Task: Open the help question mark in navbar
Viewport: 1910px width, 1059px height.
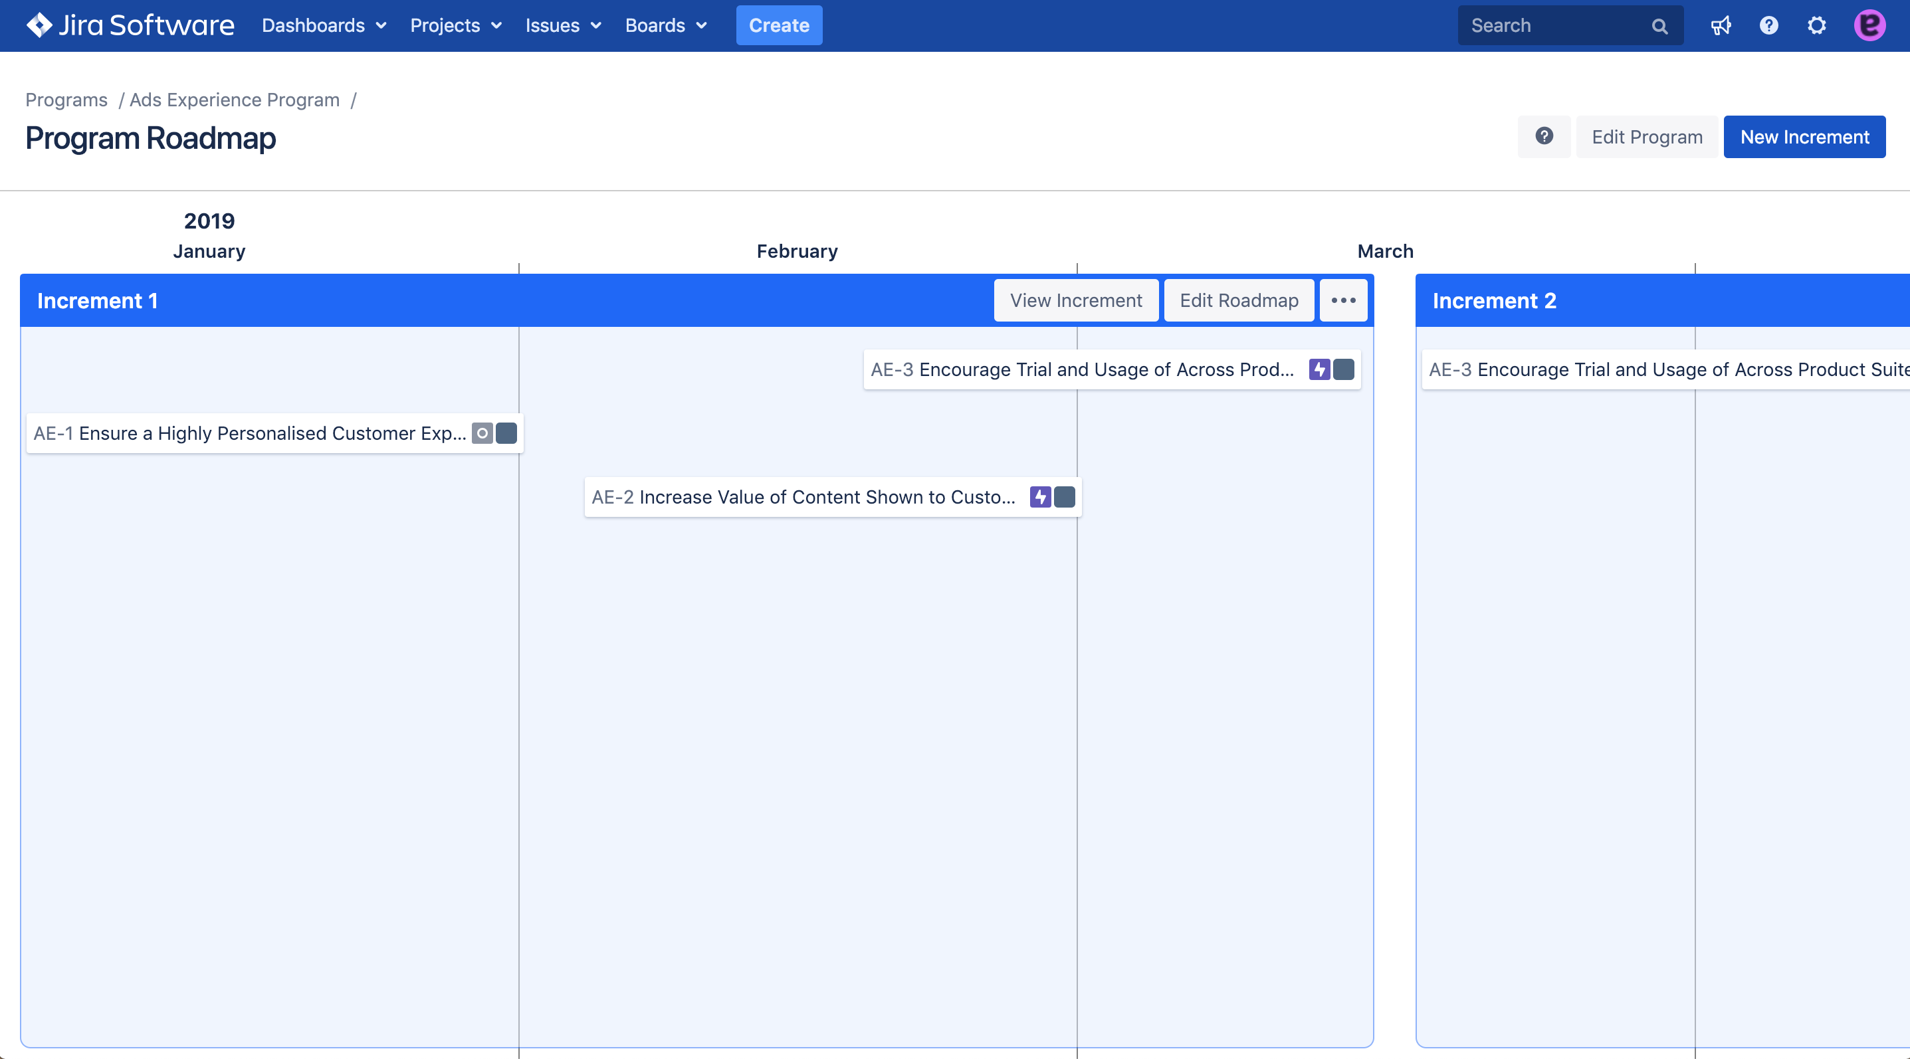Action: 1768,26
